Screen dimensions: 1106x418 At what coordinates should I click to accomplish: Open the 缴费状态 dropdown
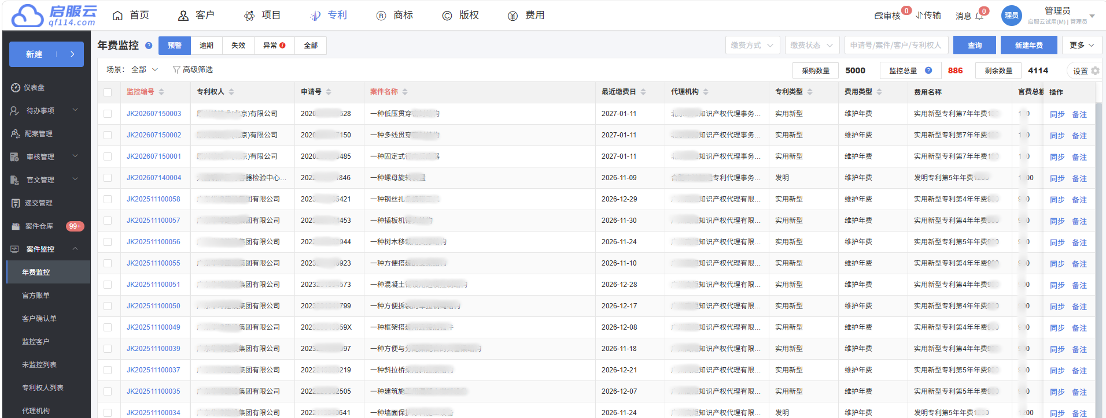coord(812,45)
